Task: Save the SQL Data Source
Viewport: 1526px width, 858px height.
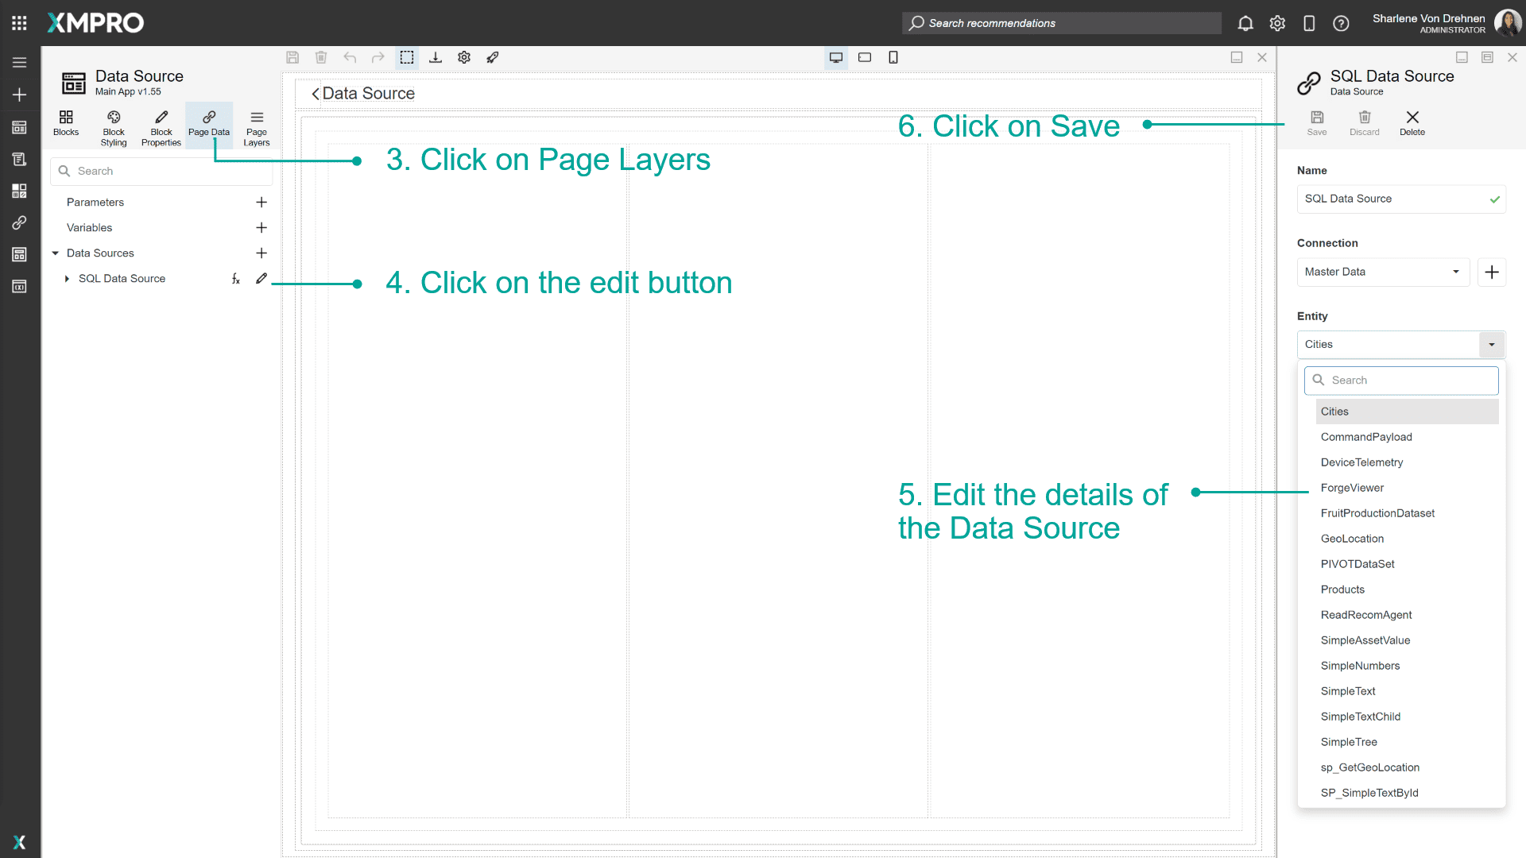Action: 1316,122
